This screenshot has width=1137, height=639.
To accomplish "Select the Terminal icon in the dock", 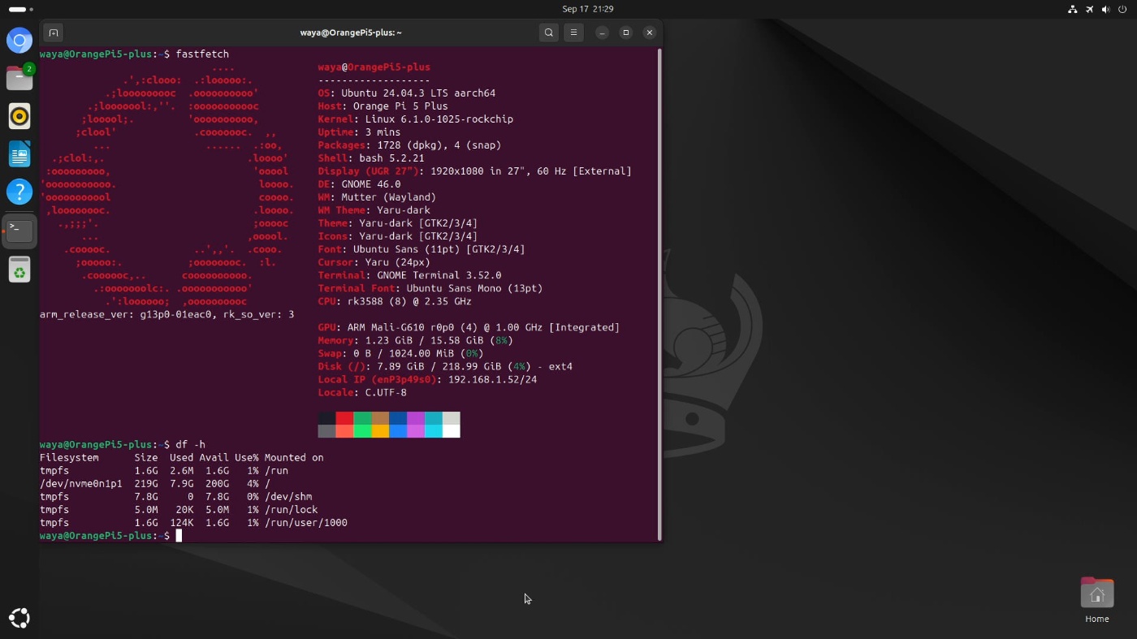I will [x=19, y=231].
